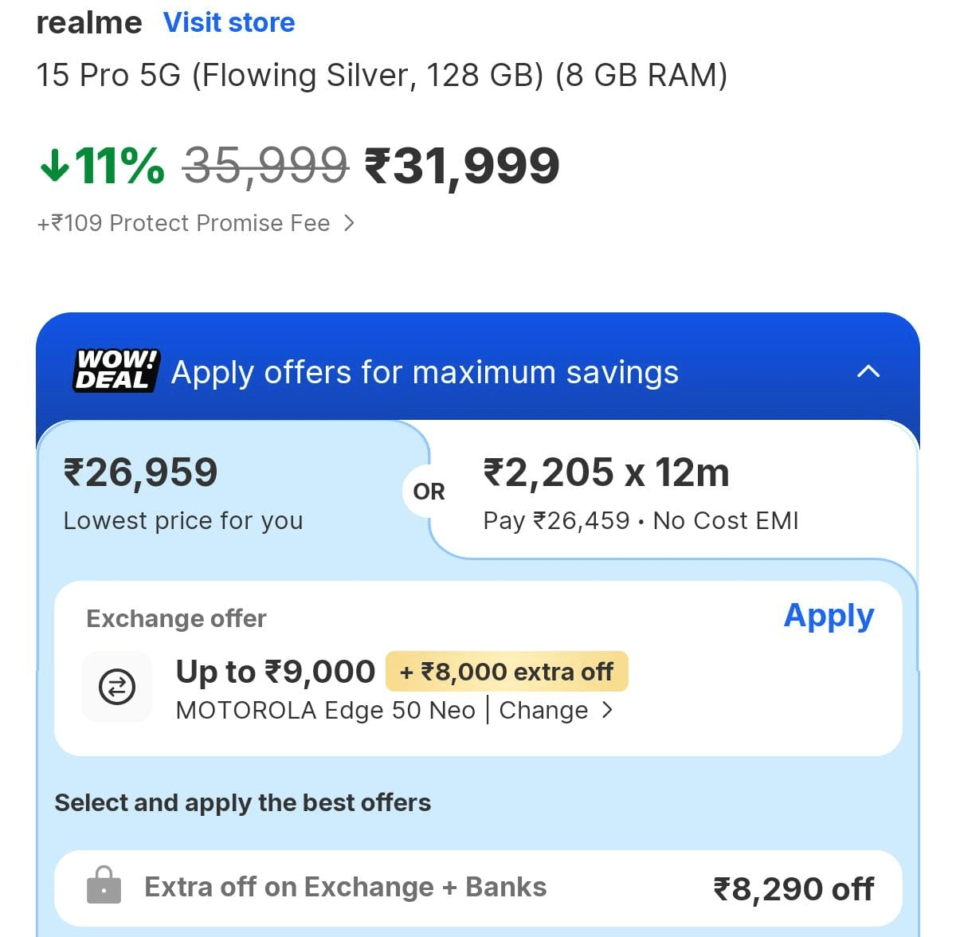This screenshot has height=937, width=956.
Task: Click the WOW! DEAL badge
Action: (x=116, y=370)
